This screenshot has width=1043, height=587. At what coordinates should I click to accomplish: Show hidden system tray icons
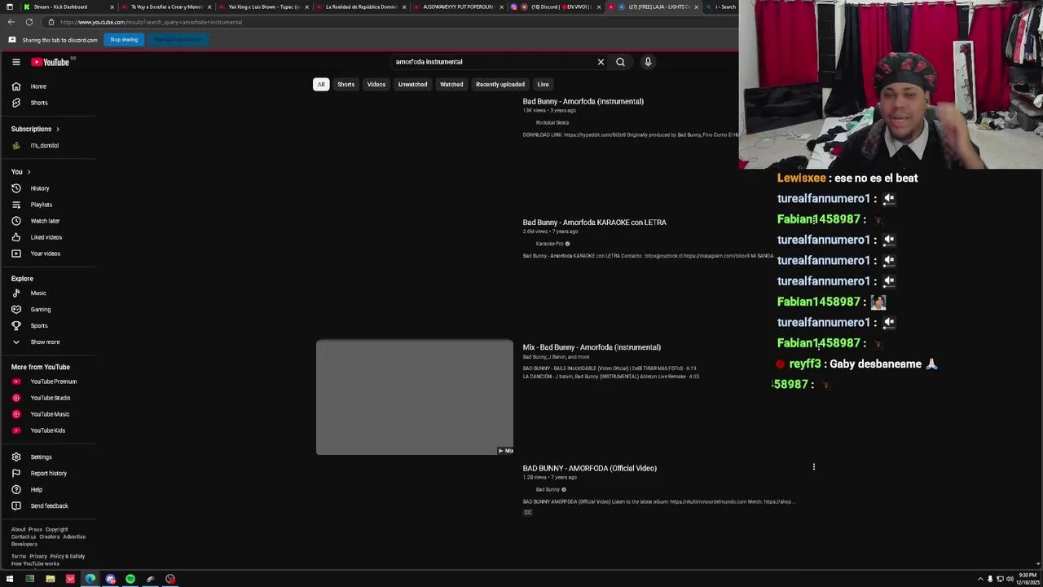click(980, 580)
